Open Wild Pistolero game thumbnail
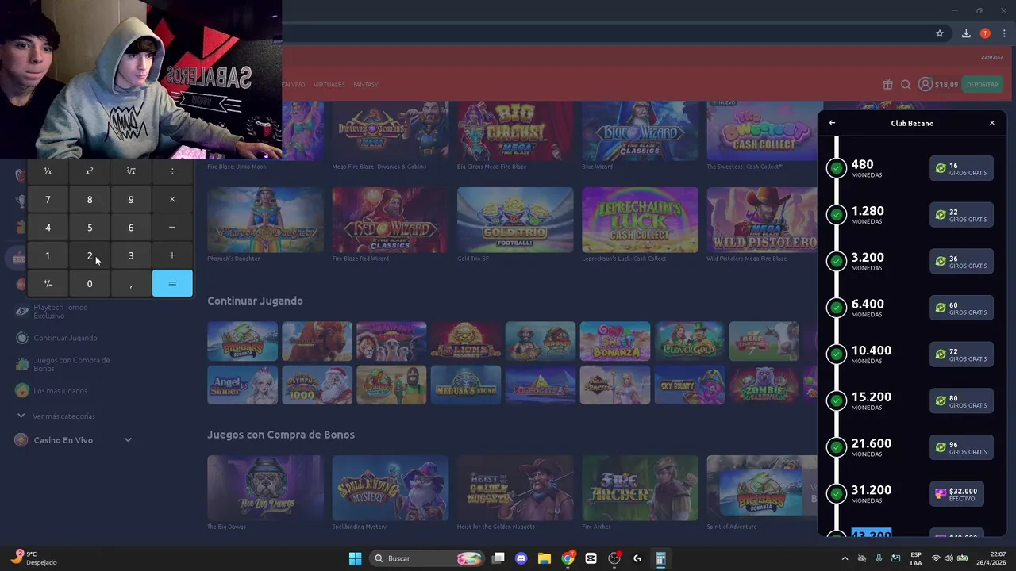 (x=763, y=220)
